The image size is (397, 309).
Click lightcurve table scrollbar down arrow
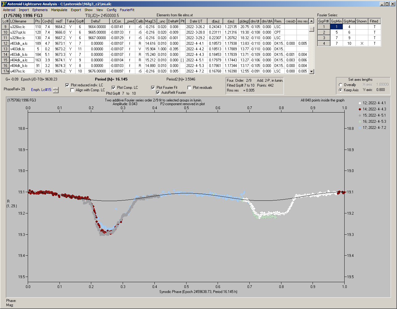[x=312, y=72]
